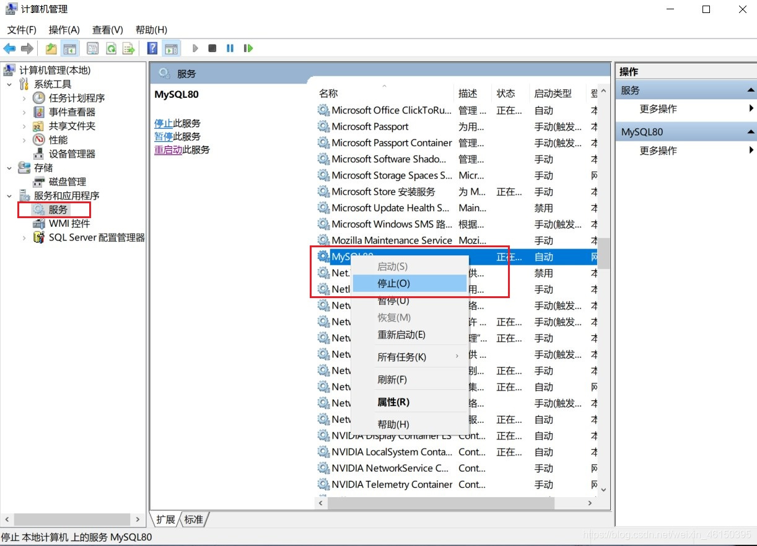The image size is (757, 546).
Task: Collapse the 服务 section in 操作 pane
Action: [x=750, y=90]
